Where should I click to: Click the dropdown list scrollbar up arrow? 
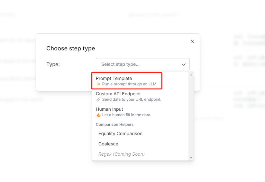(191, 75)
